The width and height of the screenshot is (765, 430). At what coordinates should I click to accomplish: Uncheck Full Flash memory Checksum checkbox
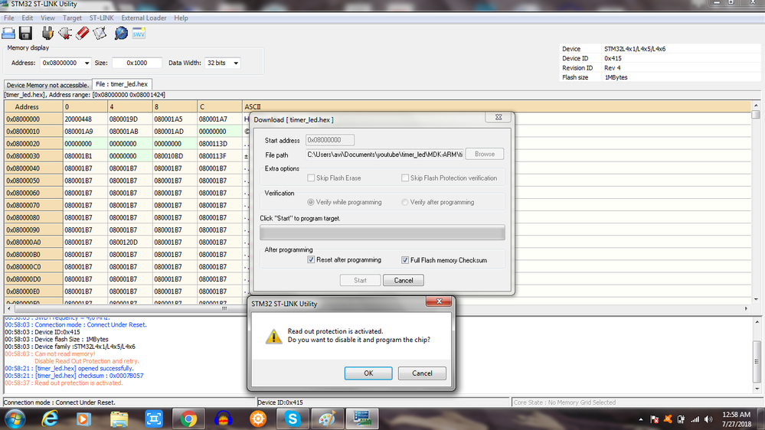tap(405, 260)
